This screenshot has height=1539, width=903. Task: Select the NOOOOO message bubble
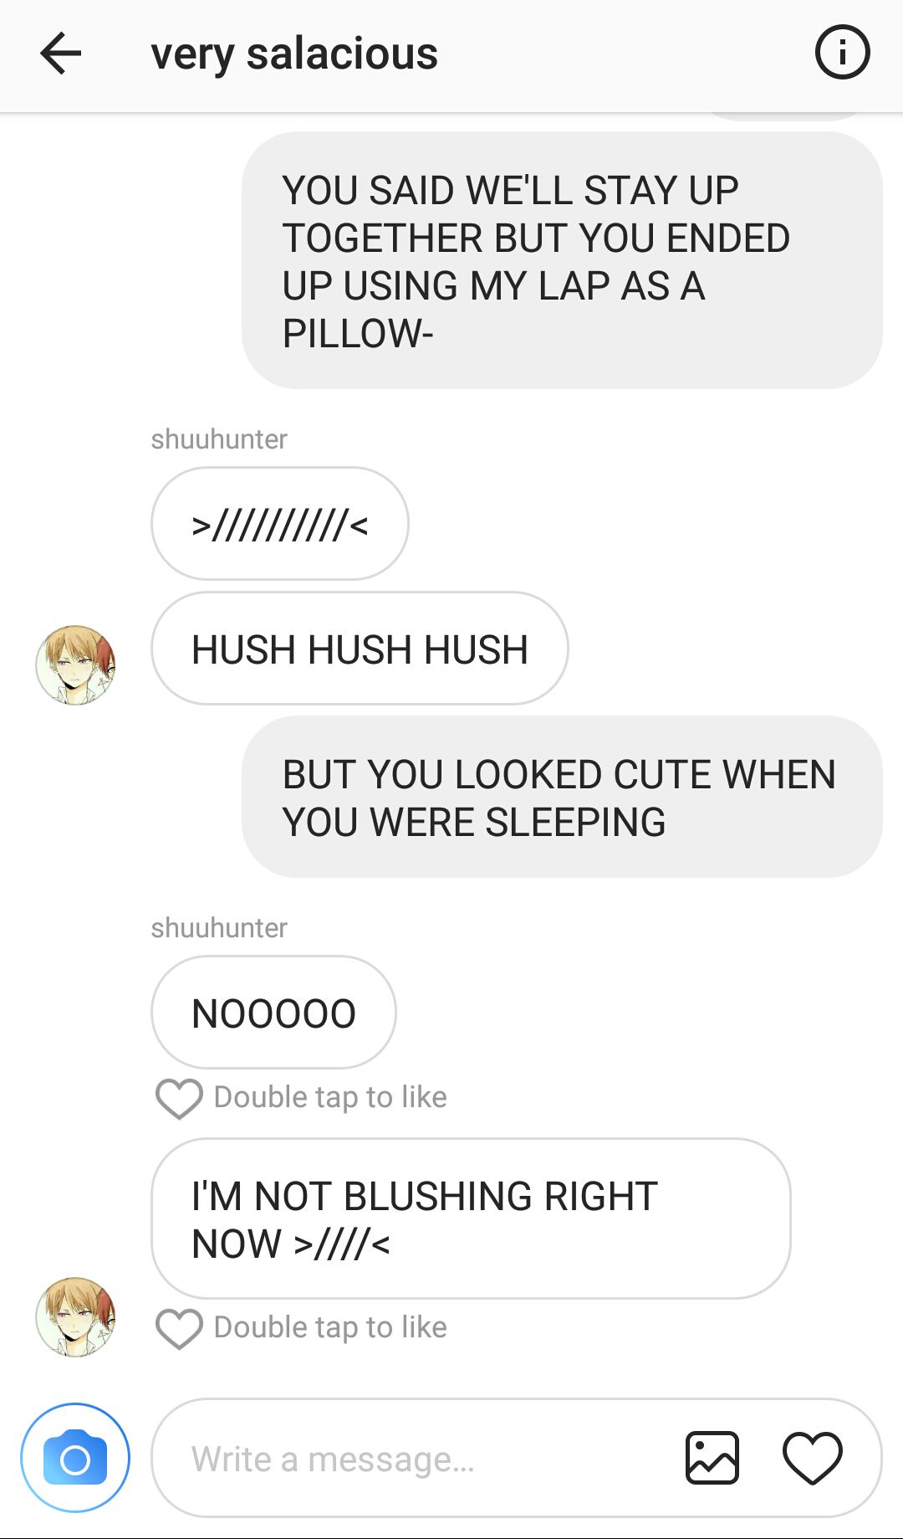pos(273,1013)
